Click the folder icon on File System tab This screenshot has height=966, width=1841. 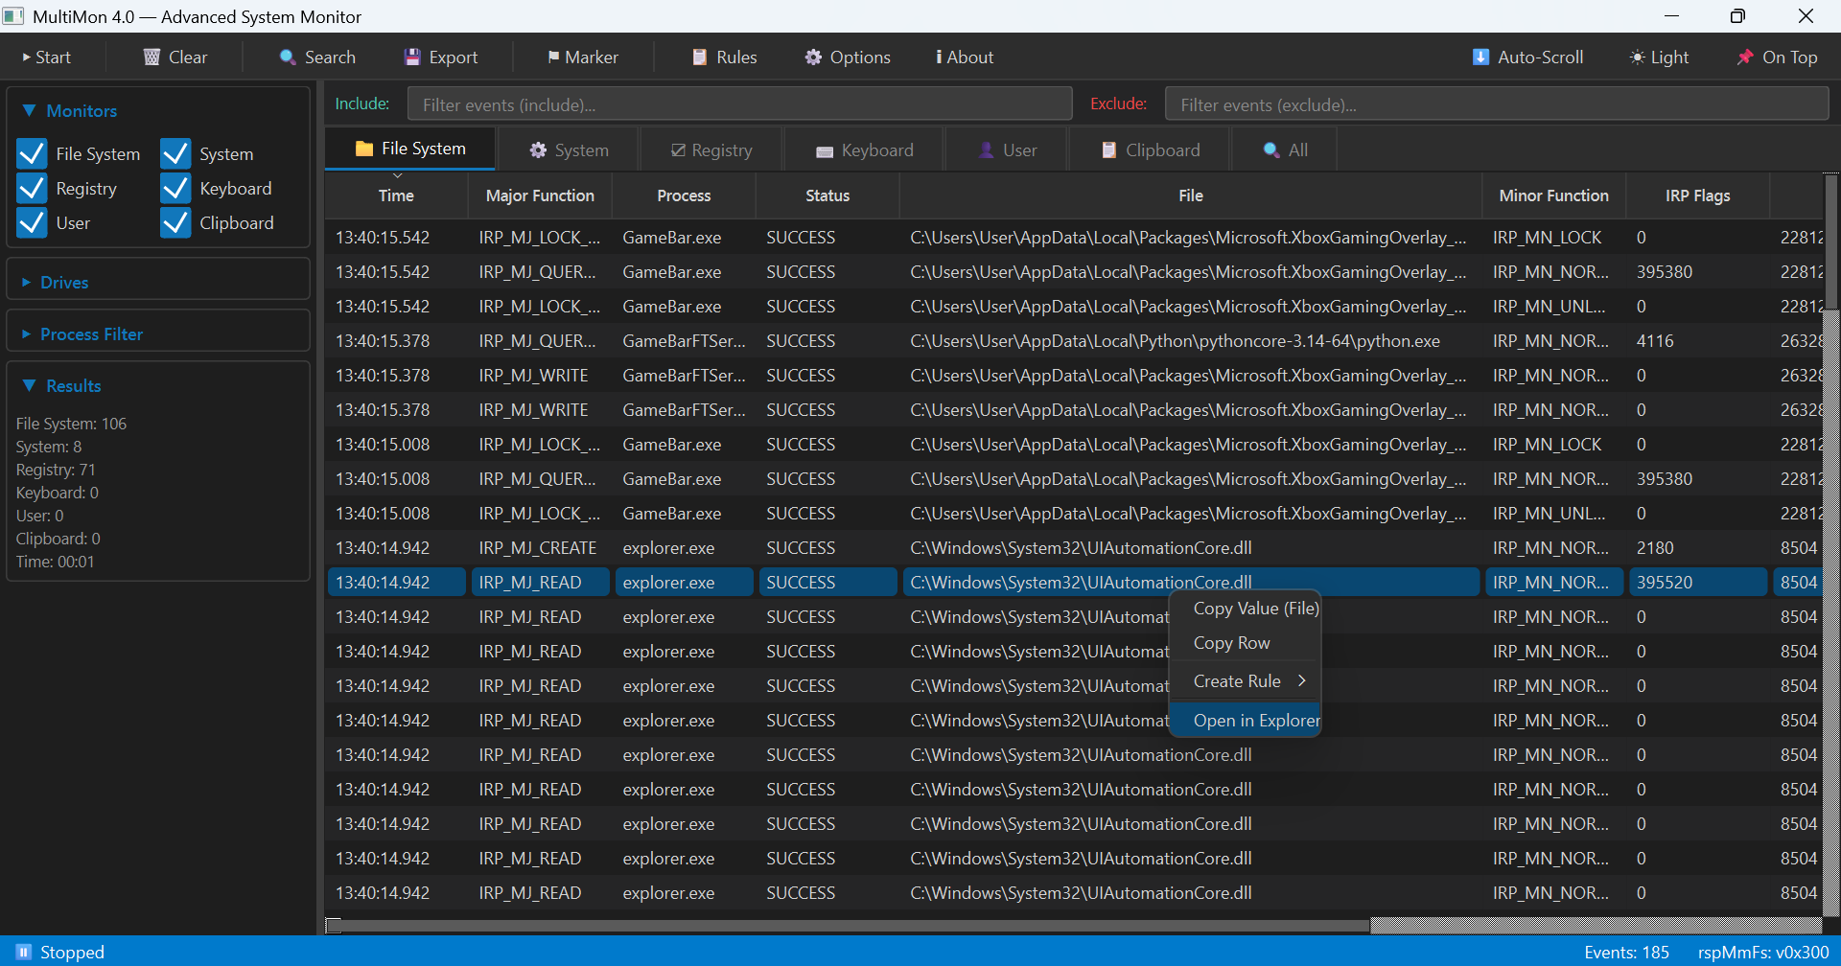tap(364, 149)
